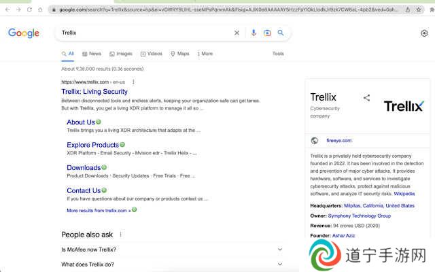Click green badge after More results link

coord(135,209)
